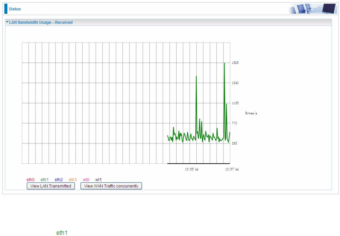Click the 1925 axis value label
Screen dimensions: 340x236
pyautogui.click(x=235, y=63)
